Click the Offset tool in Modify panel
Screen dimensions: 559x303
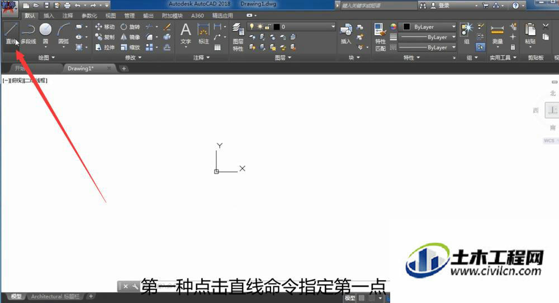[167, 47]
